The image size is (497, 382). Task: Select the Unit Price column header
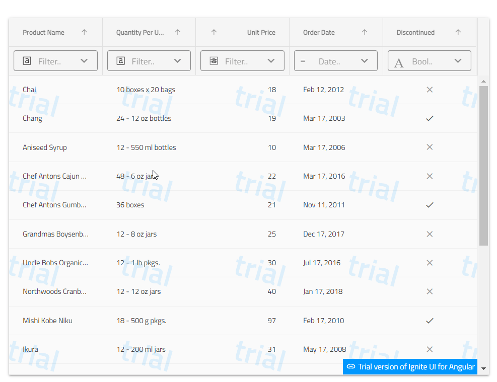click(x=261, y=32)
